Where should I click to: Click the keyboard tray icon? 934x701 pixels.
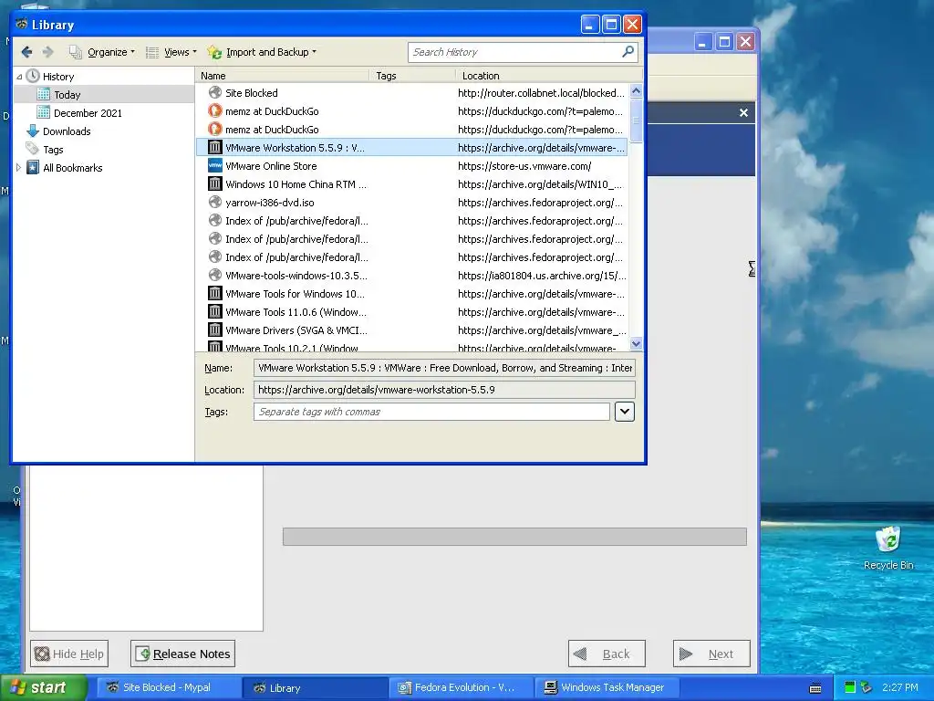coord(815,688)
